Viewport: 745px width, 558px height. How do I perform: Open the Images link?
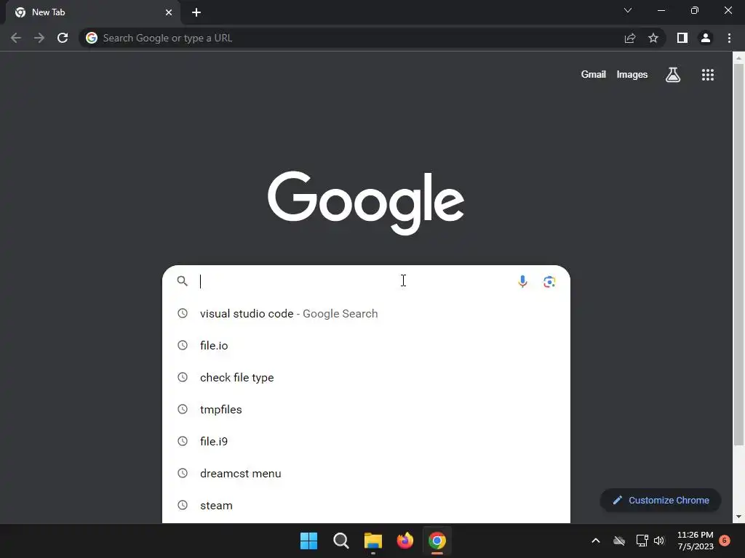tap(632, 75)
